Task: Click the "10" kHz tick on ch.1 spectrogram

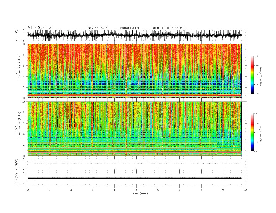Action: click(23, 44)
